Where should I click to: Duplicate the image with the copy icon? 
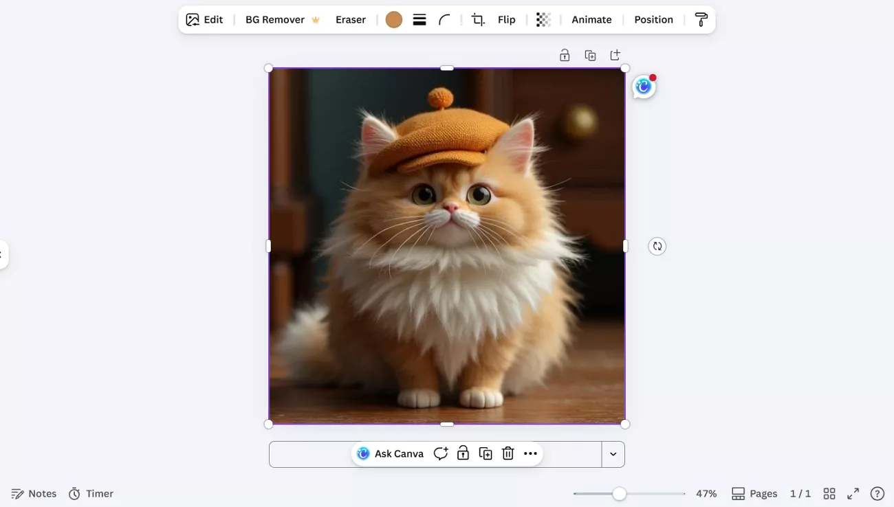(x=486, y=453)
